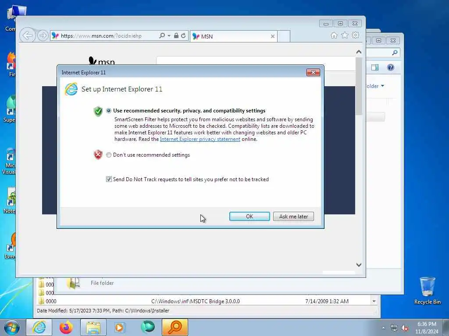The height and width of the screenshot is (336, 449).
Task: Open the IE Home page icon
Action: (334, 35)
